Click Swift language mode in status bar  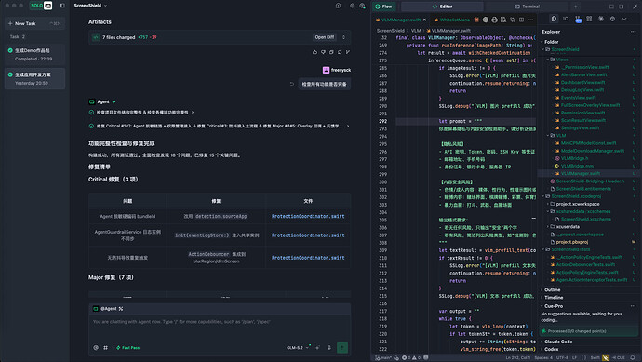pos(595,358)
